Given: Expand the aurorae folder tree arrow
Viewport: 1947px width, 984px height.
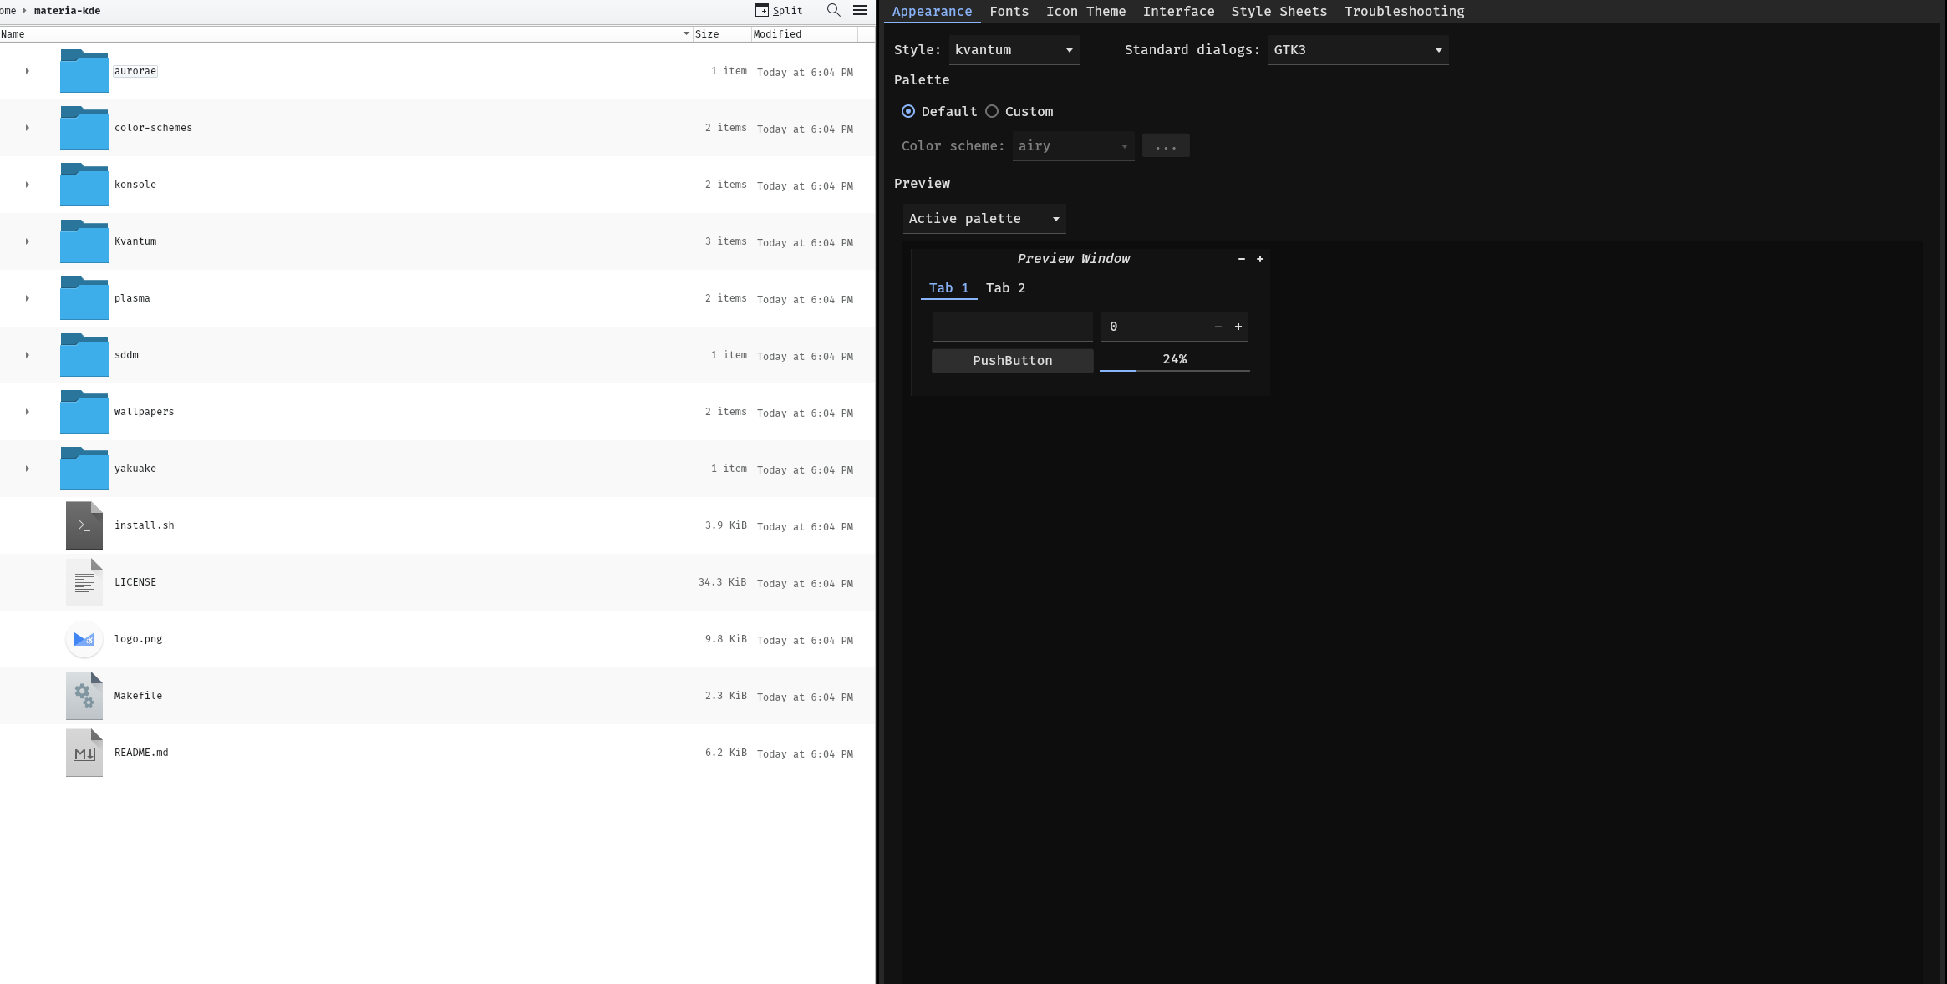Looking at the screenshot, I should point(28,71).
